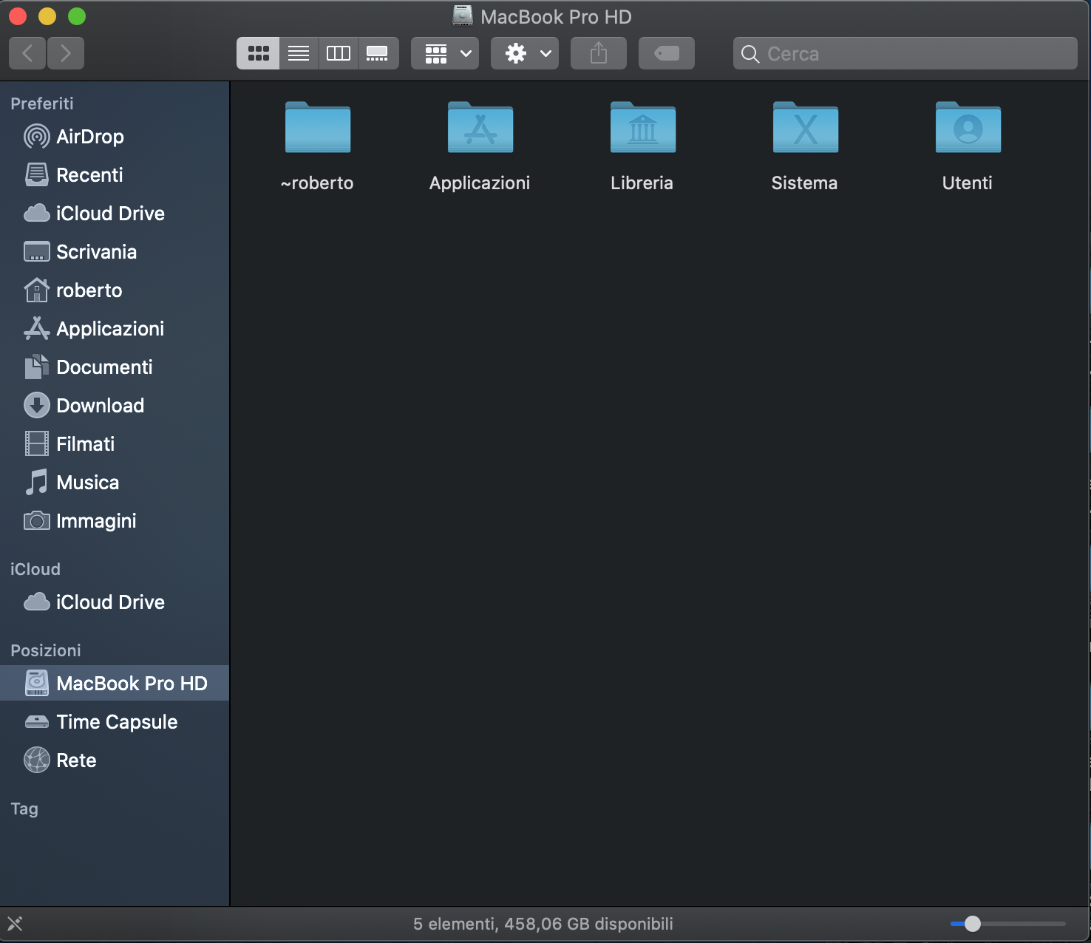Screen dimensions: 1091x943
Task: Click the yellow minimize window button
Action: [47, 16]
